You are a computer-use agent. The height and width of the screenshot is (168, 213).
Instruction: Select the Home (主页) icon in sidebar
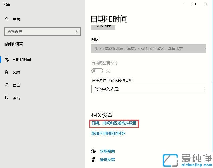pos(6,19)
